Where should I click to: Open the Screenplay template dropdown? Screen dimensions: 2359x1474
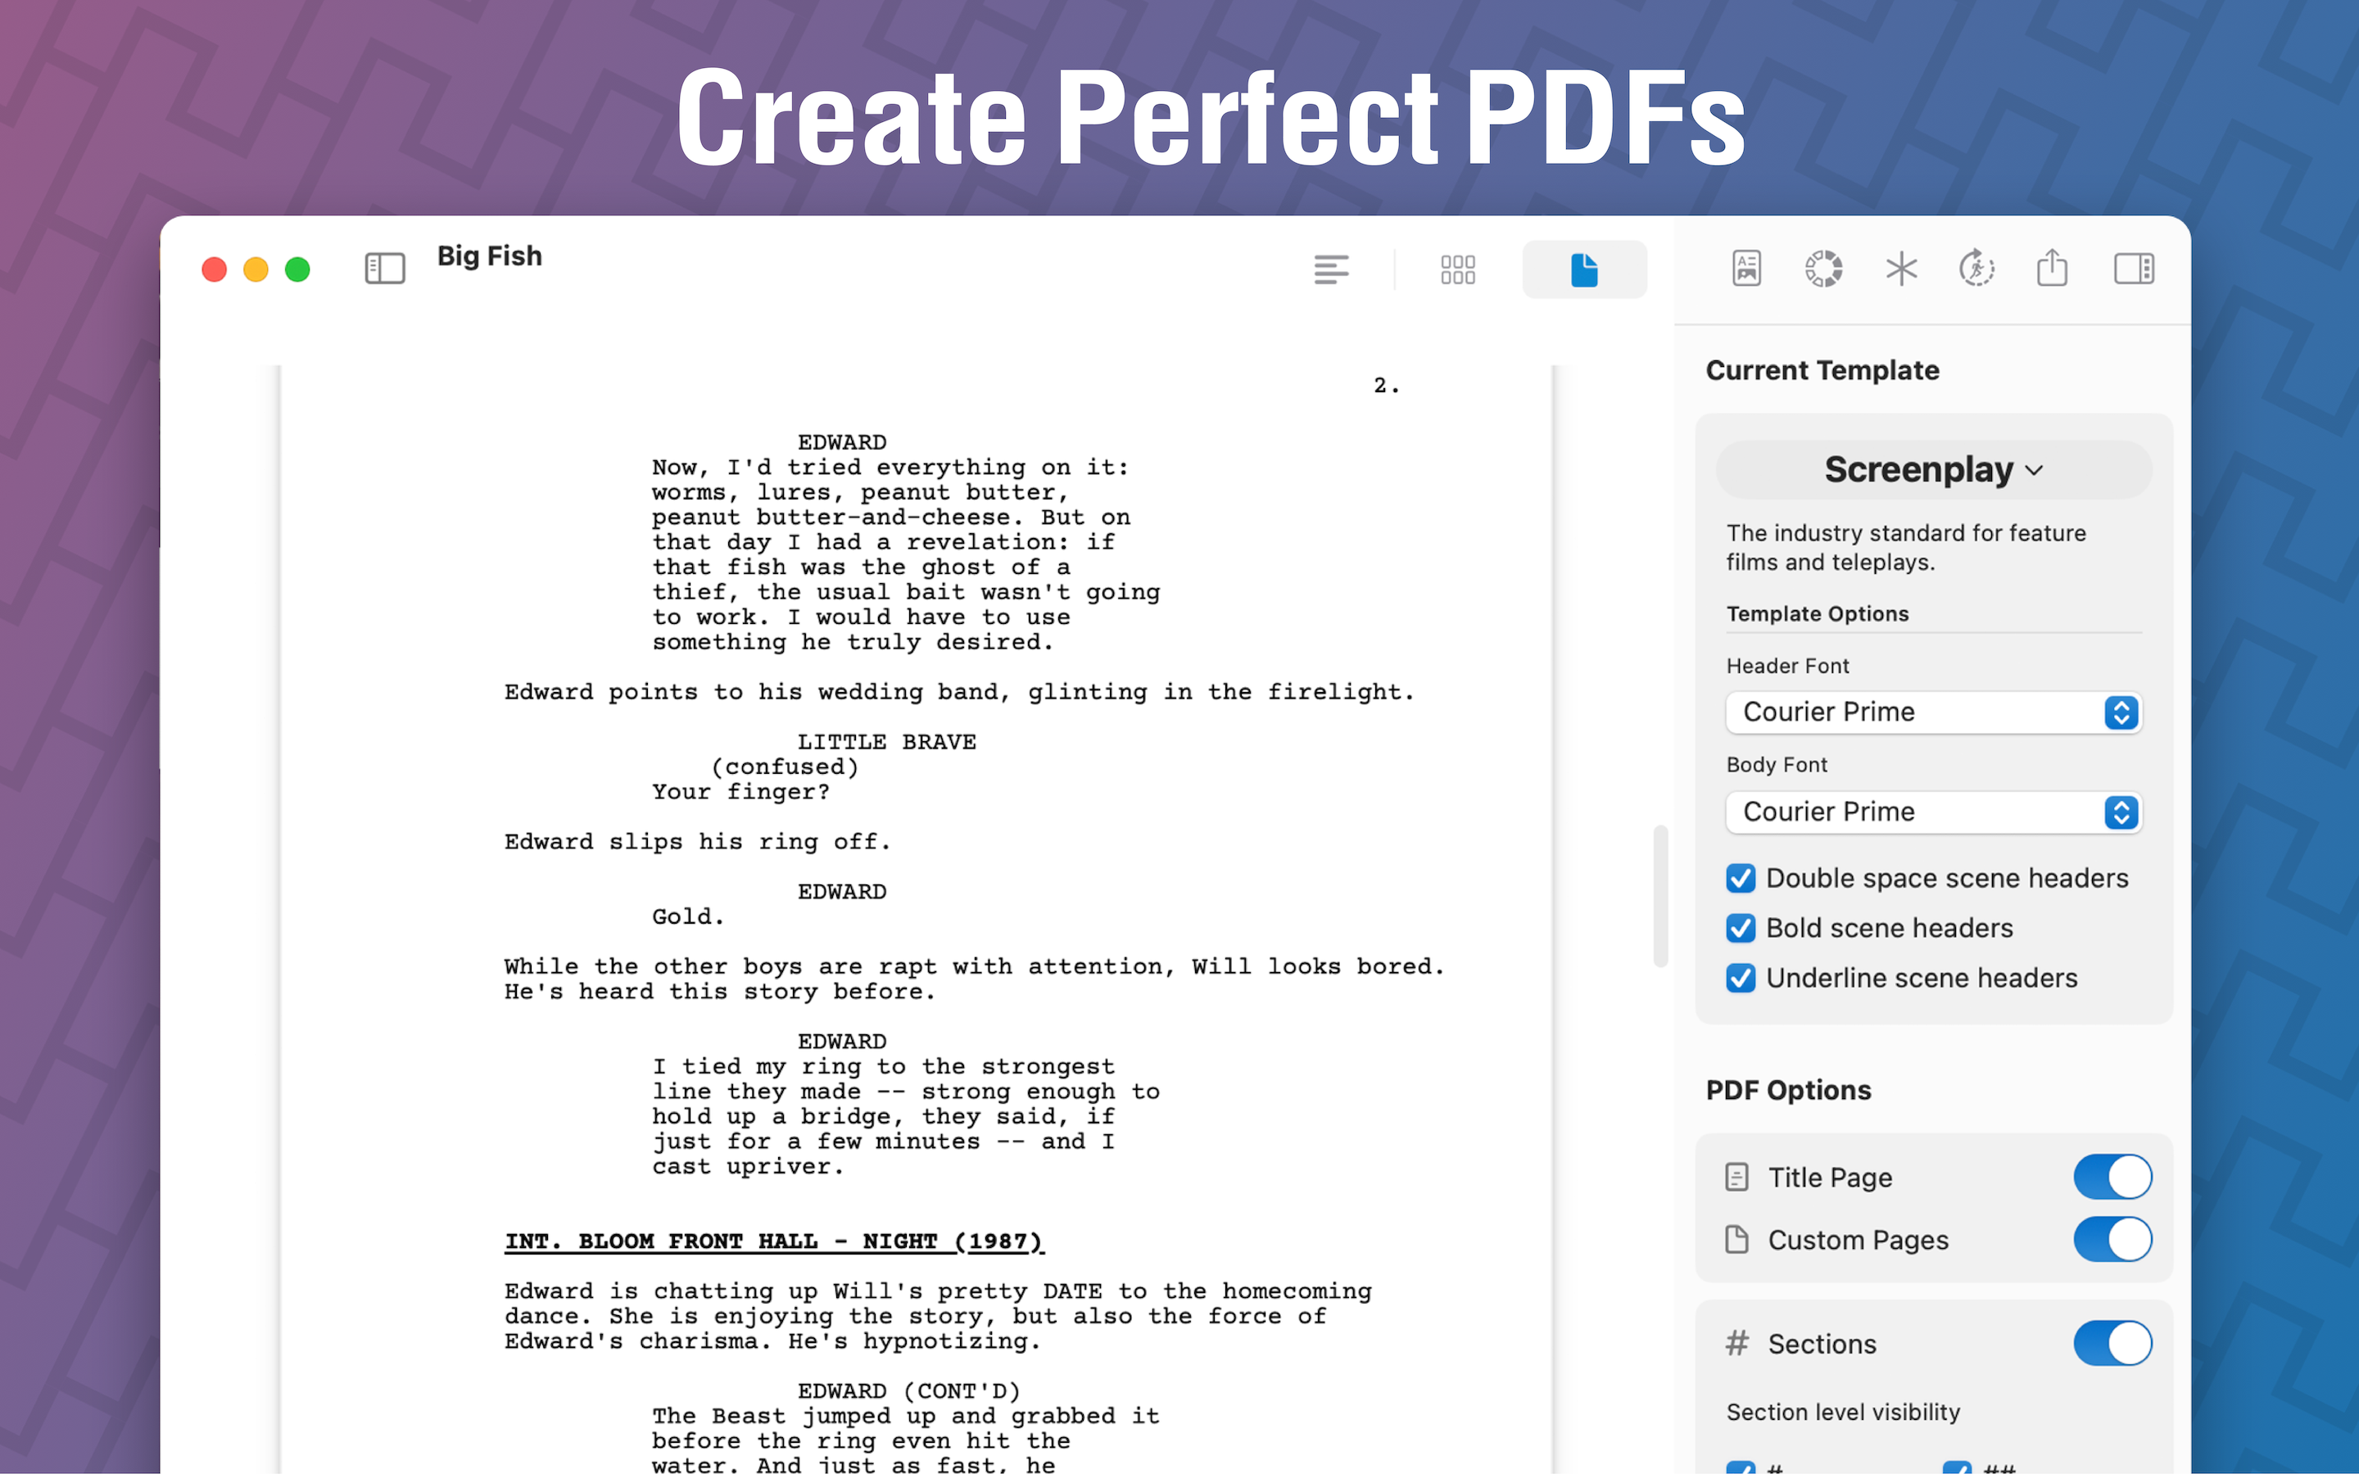[1934, 470]
